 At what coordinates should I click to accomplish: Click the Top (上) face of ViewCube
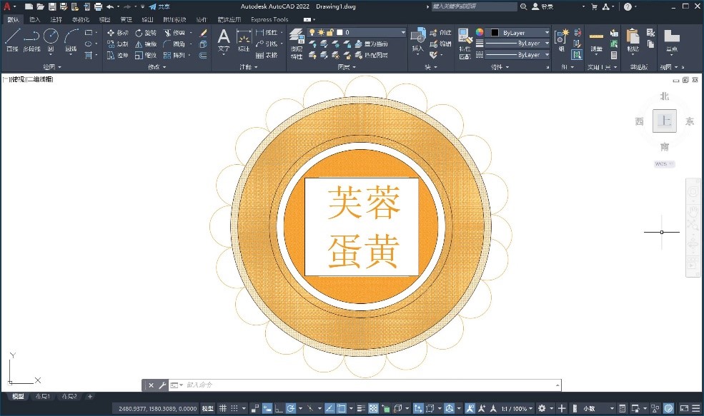click(664, 121)
